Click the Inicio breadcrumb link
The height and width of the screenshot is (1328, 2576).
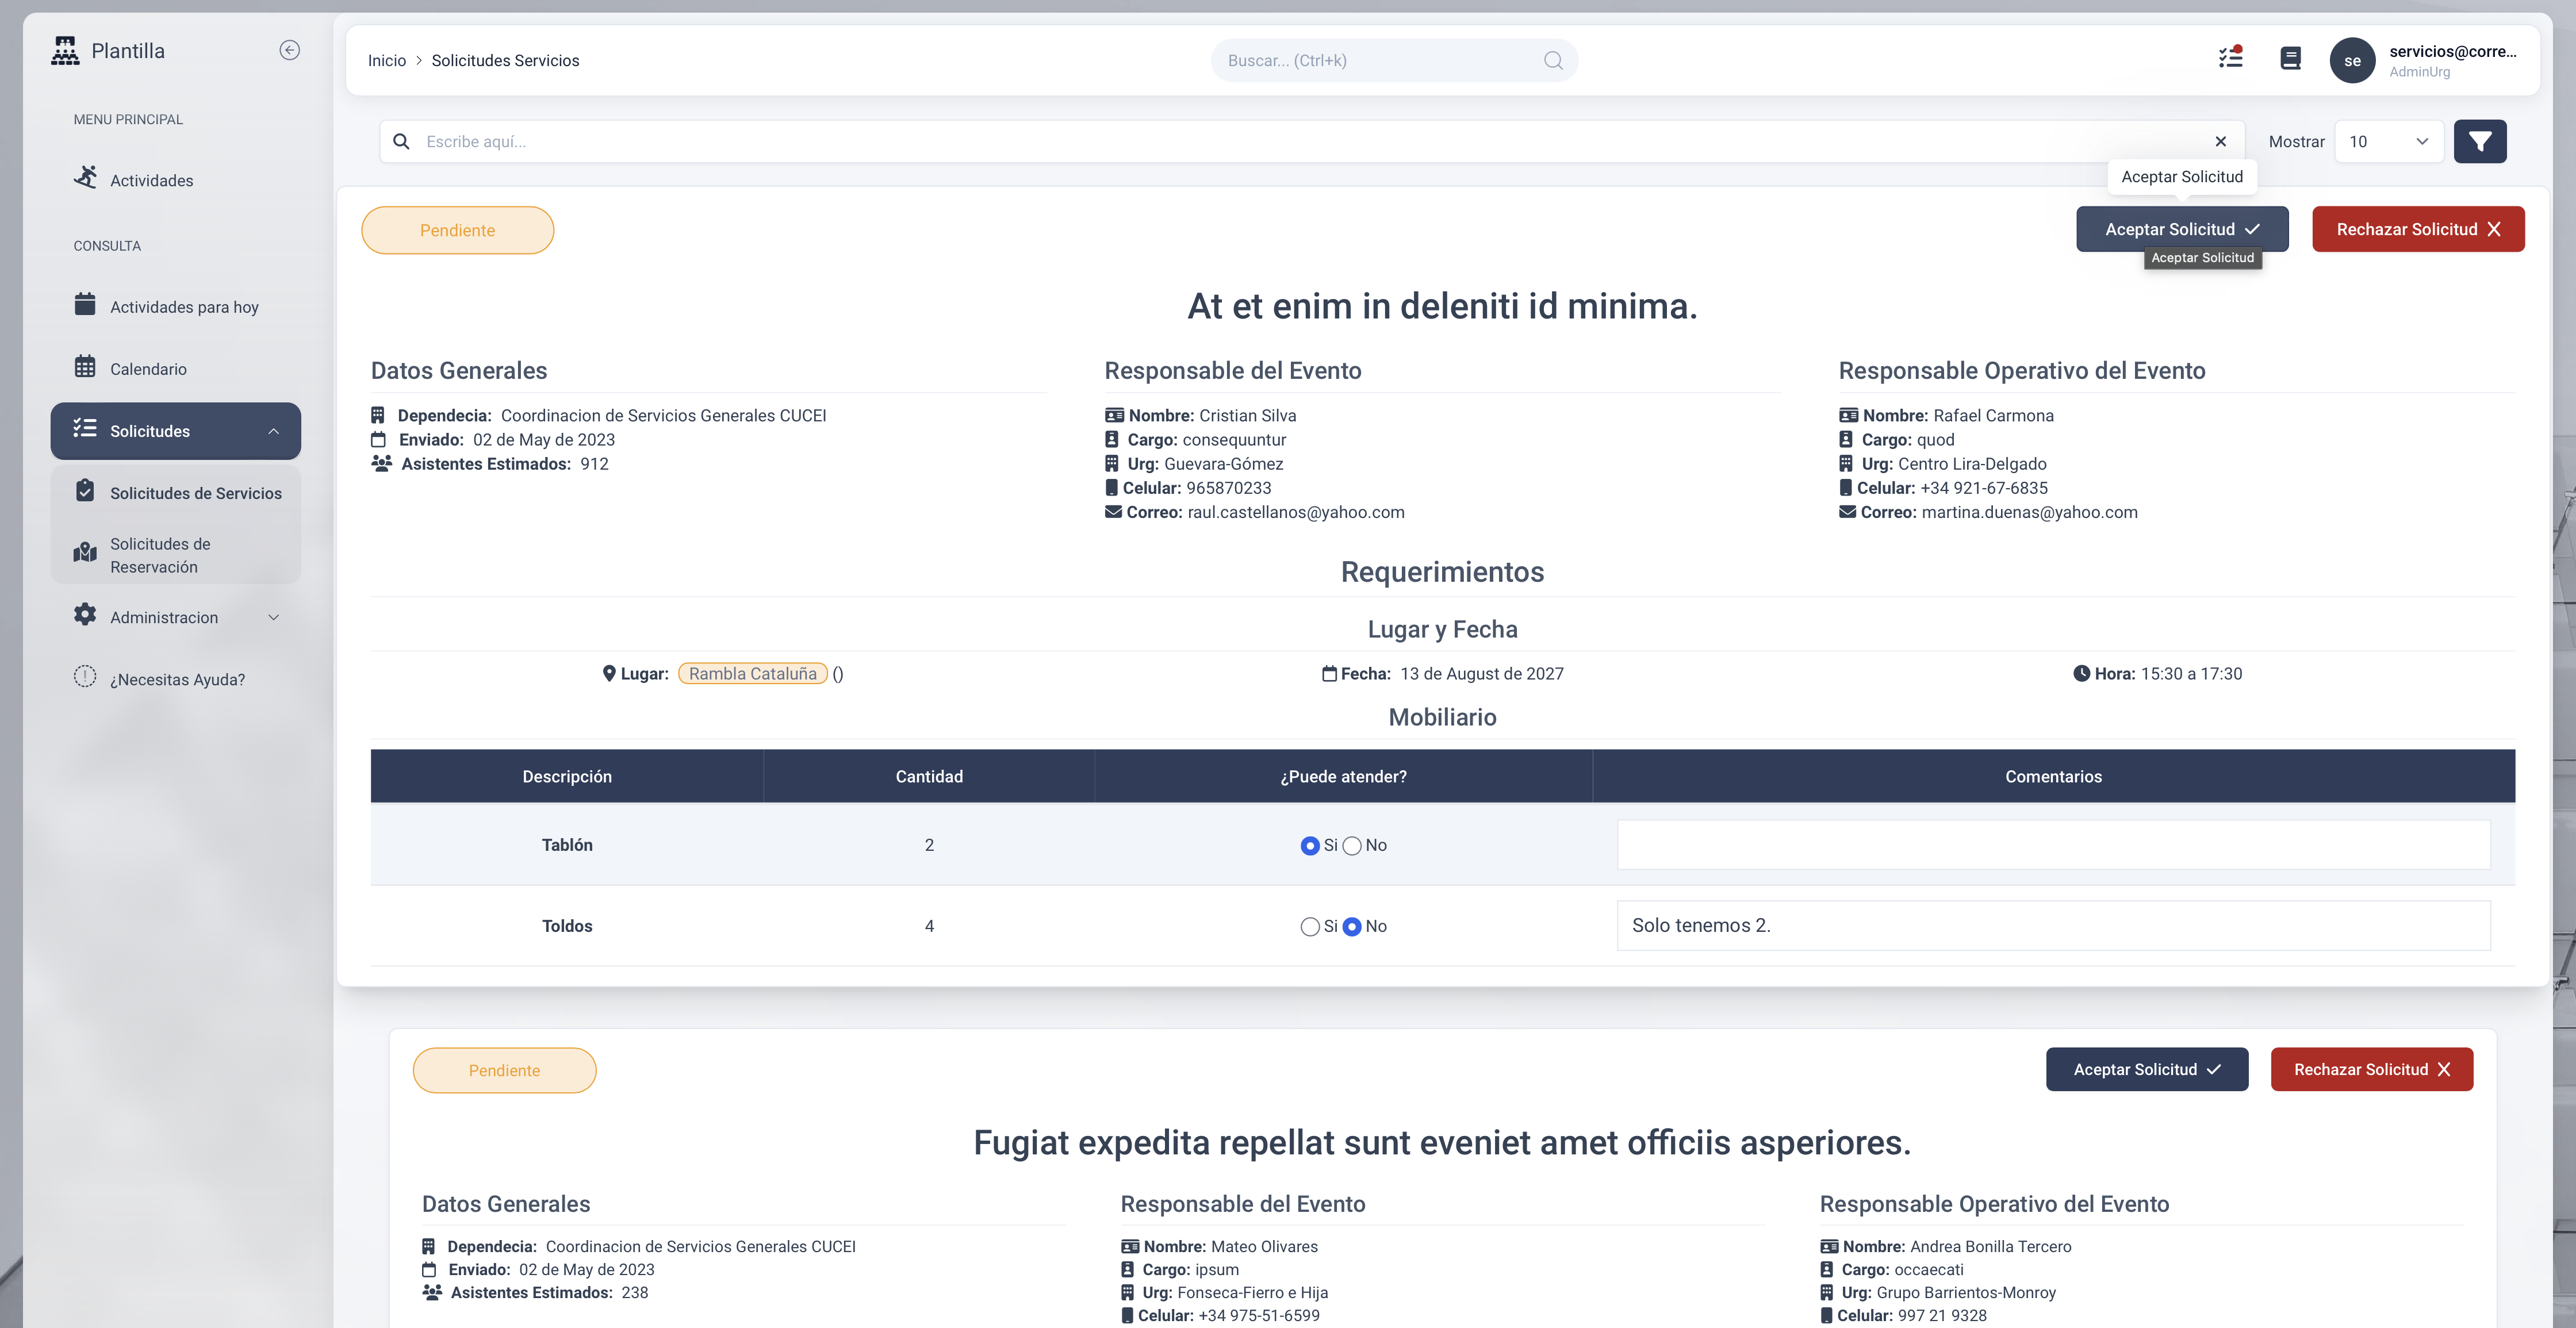[386, 61]
